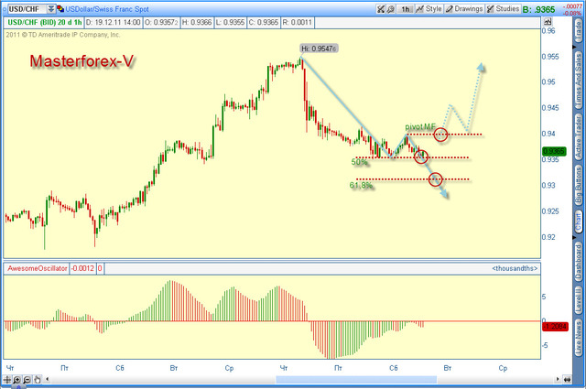Click the chart mode icon above price axis

coord(548,22)
